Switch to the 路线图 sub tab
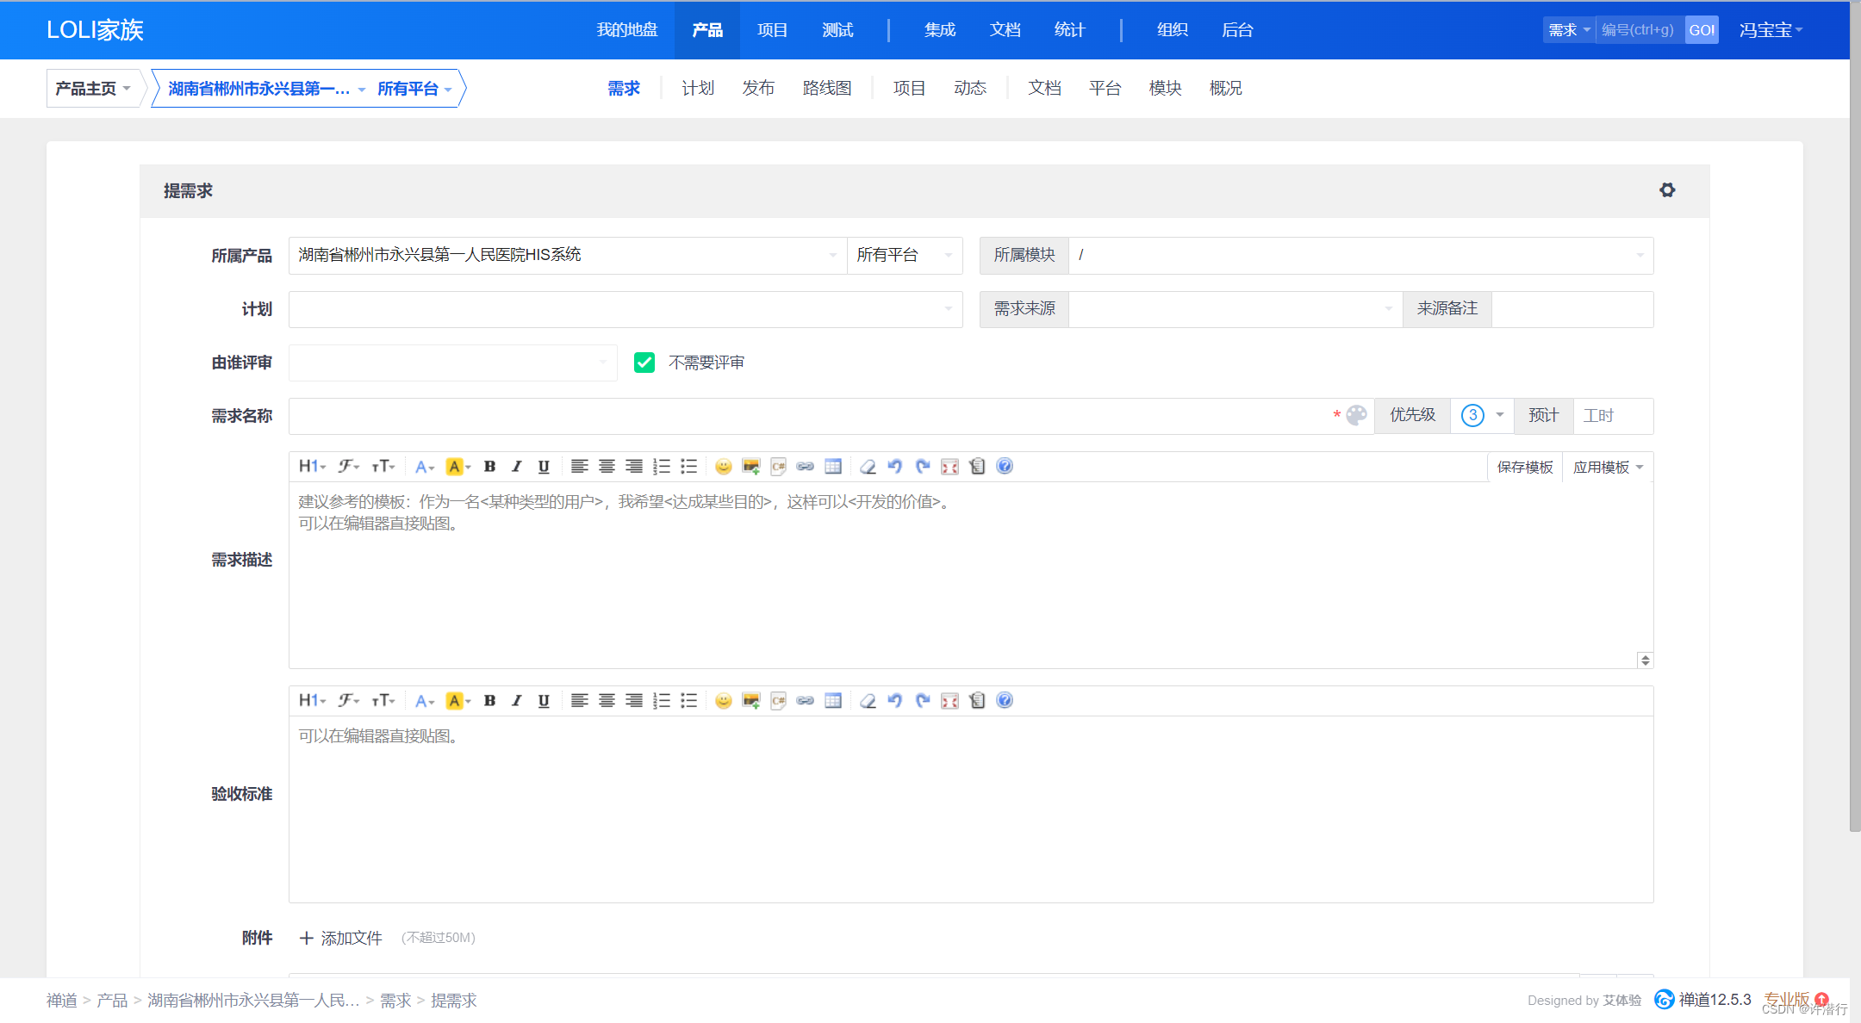 (827, 88)
